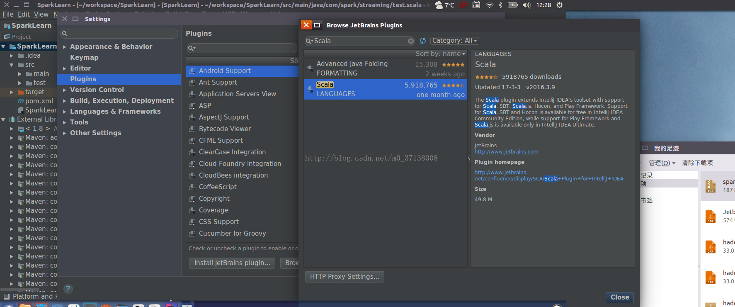The height and width of the screenshot is (307, 735).
Task: Open the battery indicator
Action: (x=513, y=5)
